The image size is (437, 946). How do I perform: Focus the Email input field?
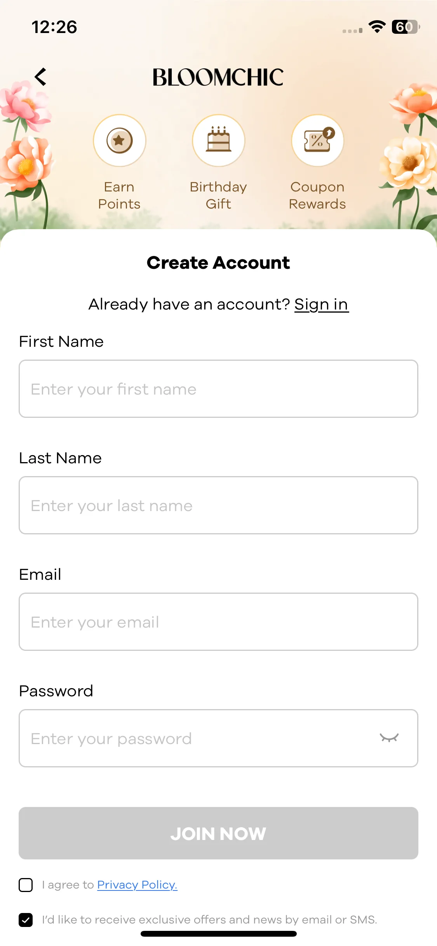[x=218, y=622]
